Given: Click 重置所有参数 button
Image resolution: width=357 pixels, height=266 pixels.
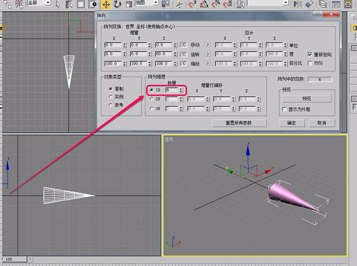Looking at the screenshot, I should pos(240,123).
